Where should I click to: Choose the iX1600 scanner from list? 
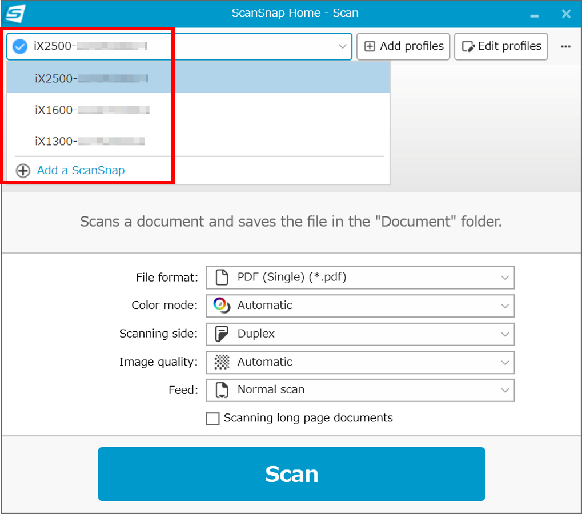pos(198,110)
